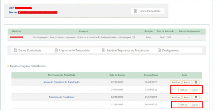218x110 pixels.
Task: Click the Data de Admissão header
Action: (165, 31)
